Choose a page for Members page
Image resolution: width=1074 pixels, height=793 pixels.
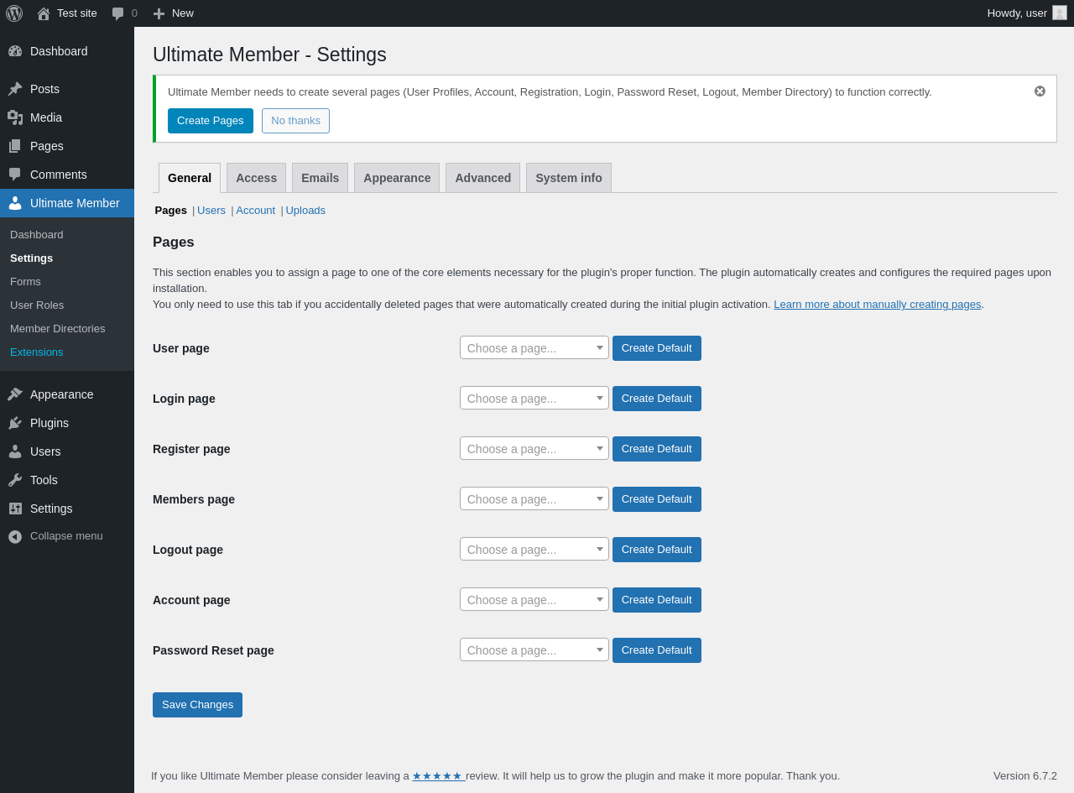click(534, 499)
